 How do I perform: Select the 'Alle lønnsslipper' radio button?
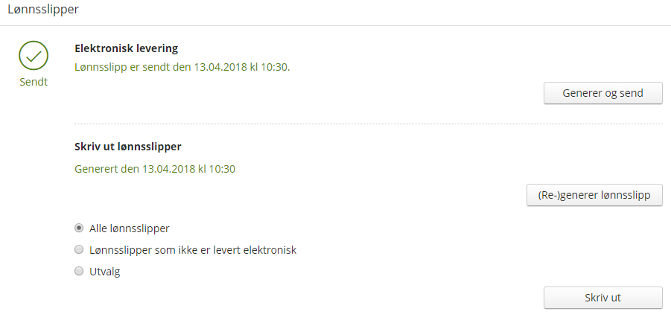click(x=79, y=228)
